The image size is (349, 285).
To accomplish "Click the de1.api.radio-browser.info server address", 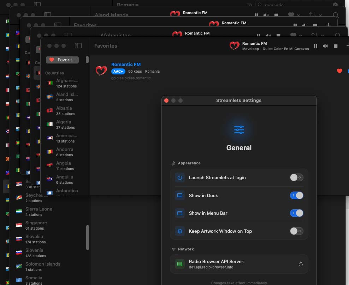I will 211,267.
